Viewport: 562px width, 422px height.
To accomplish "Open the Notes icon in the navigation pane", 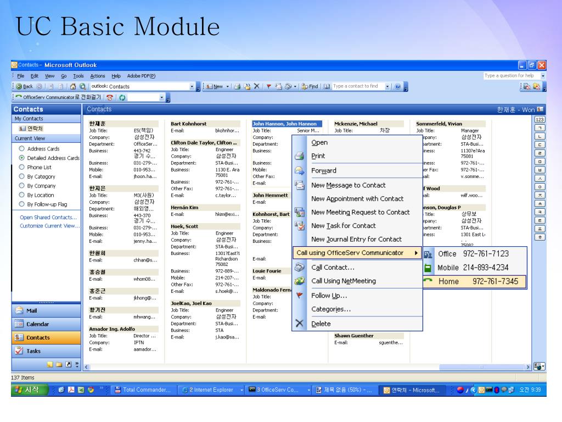I will click(x=50, y=365).
